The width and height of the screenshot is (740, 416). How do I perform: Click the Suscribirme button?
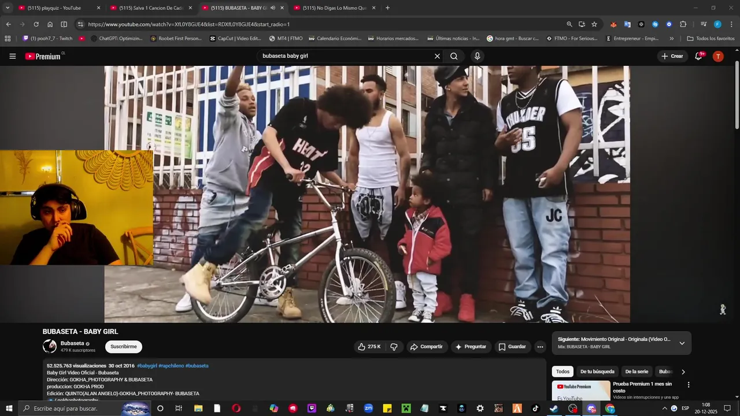tap(123, 347)
